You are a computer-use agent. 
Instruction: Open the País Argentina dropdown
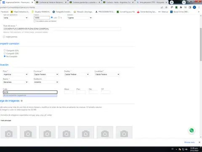click(16, 74)
